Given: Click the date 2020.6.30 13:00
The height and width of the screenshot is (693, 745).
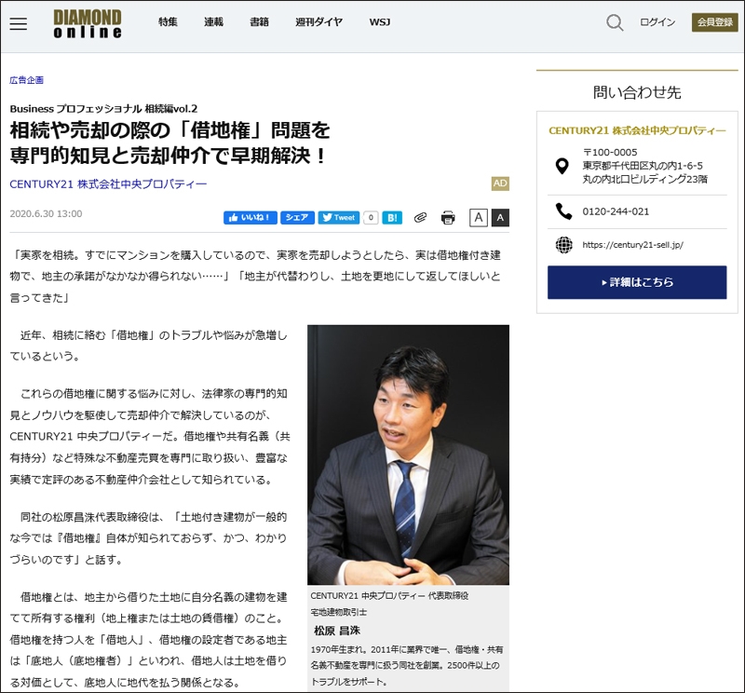Looking at the screenshot, I should (46, 214).
